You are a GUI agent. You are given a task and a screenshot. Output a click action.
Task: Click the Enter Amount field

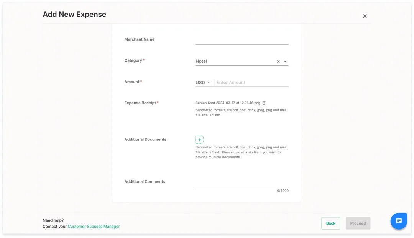pos(252,83)
